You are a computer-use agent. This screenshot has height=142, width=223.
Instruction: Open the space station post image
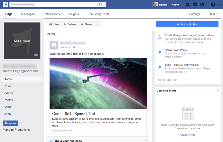[98, 83]
